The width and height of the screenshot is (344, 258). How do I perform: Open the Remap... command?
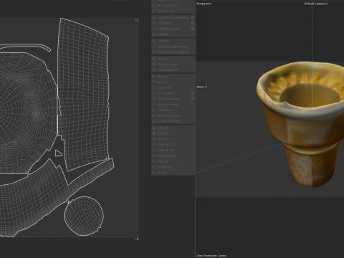(x=173, y=172)
